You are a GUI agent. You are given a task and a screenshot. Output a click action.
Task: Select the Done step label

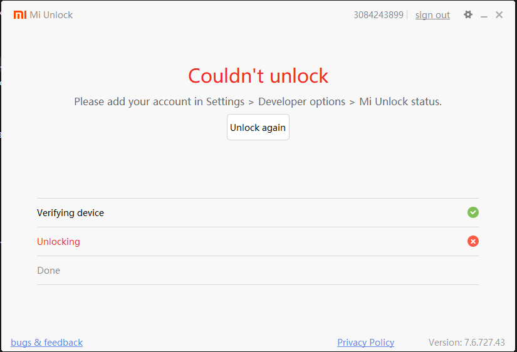pyautogui.click(x=48, y=271)
